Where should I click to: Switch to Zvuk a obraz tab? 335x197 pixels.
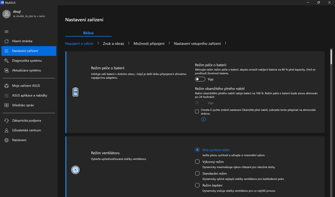click(113, 44)
